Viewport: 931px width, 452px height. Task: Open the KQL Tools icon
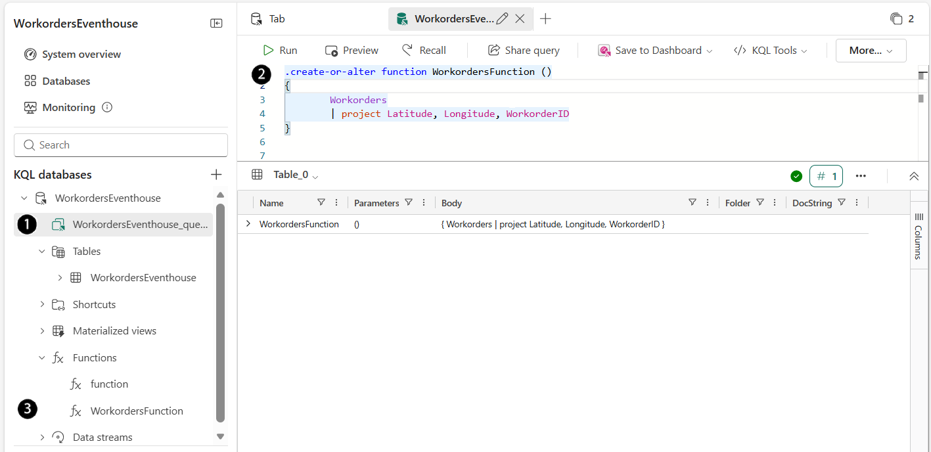[x=740, y=50]
